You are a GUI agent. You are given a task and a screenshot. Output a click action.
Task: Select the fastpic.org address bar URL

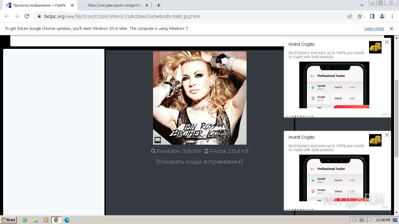tap(122, 16)
